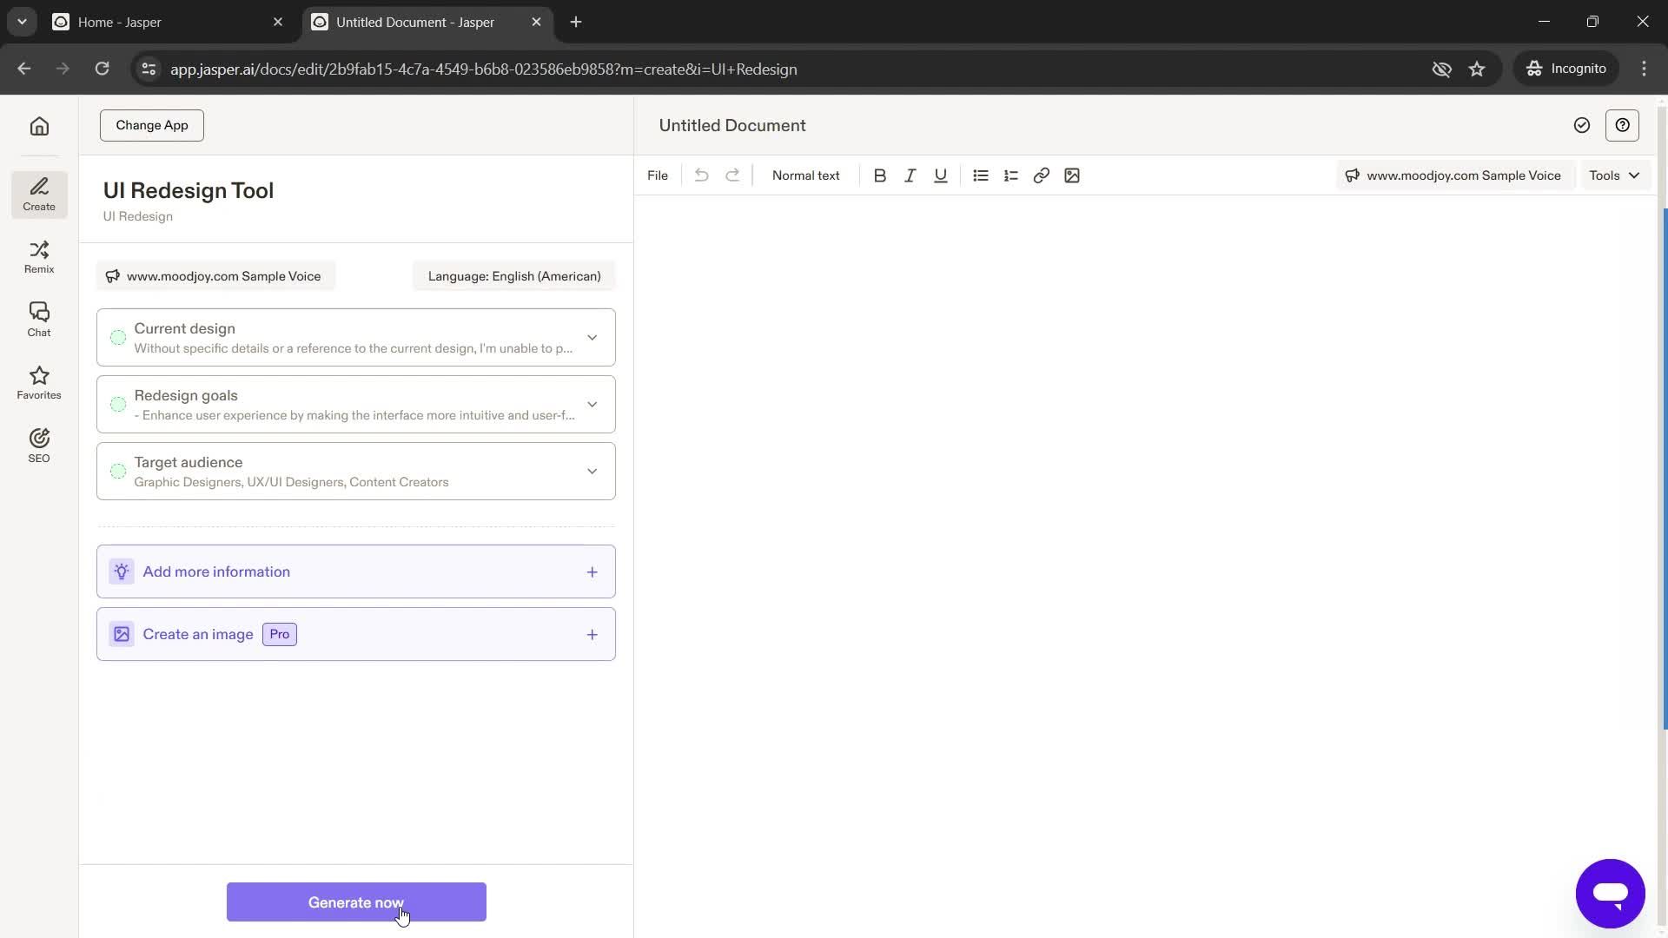Click the Insert link icon

coord(1042,175)
